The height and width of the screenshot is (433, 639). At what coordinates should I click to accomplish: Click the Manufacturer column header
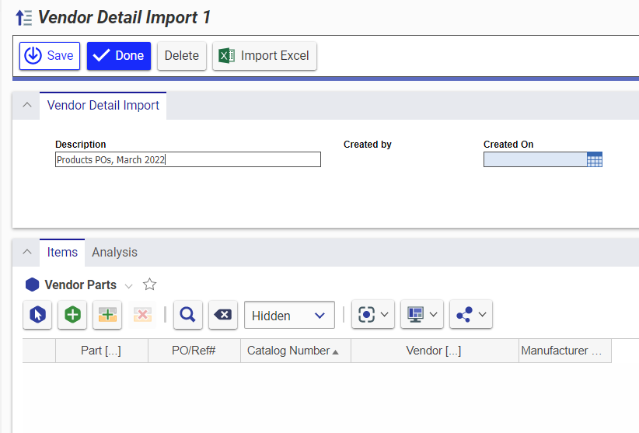coord(565,351)
